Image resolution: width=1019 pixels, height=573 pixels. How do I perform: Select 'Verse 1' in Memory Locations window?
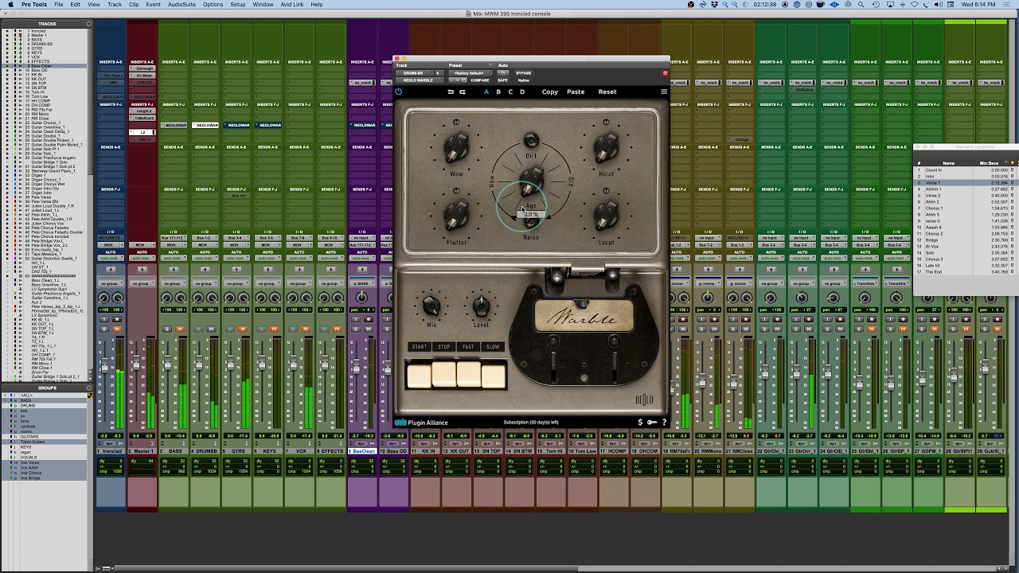[965, 182]
